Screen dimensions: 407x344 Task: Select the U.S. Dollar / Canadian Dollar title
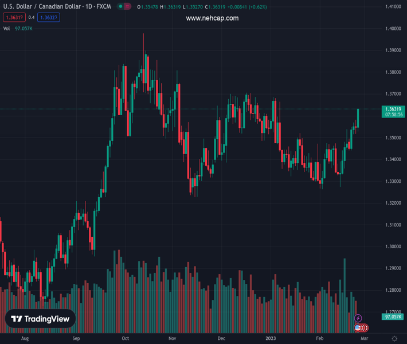click(42, 6)
